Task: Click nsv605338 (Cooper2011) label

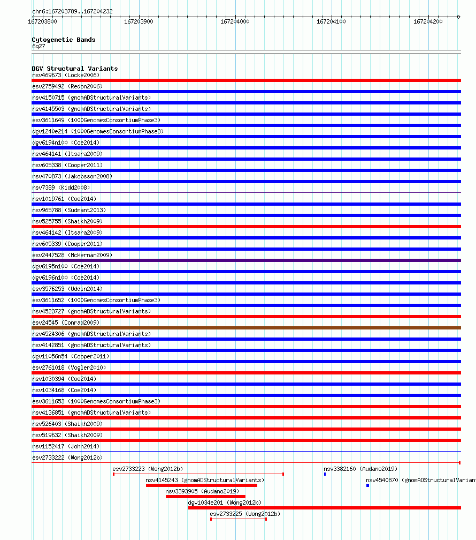Action: click(x=67, y=166)
